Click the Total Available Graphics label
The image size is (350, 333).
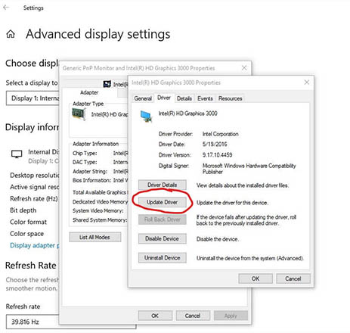100,192
